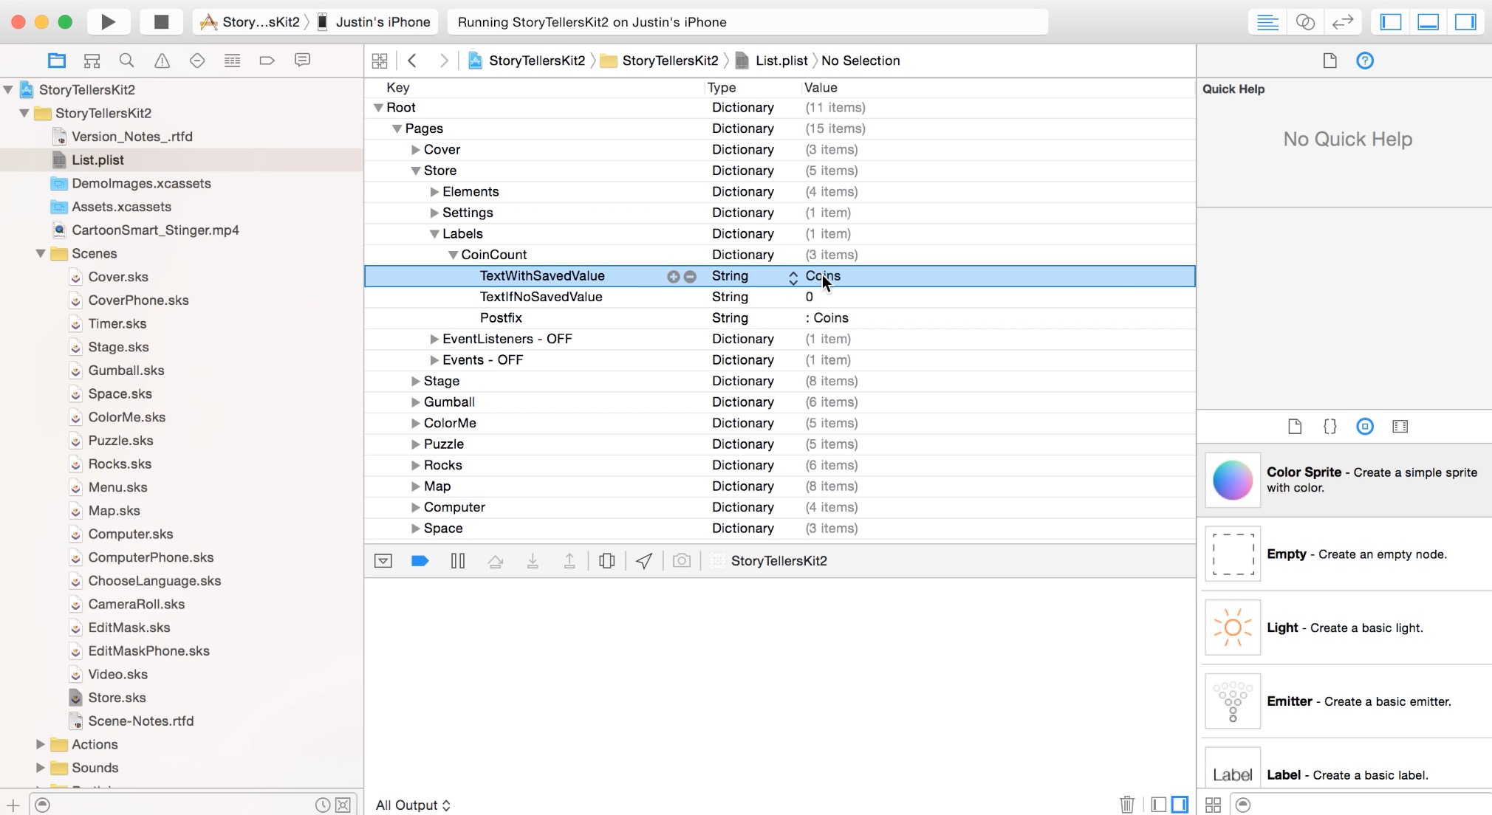Open the Assistant editor
The image size is (1492, 815).
pos(1305,21)
